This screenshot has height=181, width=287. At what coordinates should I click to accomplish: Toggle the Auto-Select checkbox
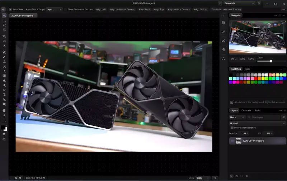click(x=10, y=9)
